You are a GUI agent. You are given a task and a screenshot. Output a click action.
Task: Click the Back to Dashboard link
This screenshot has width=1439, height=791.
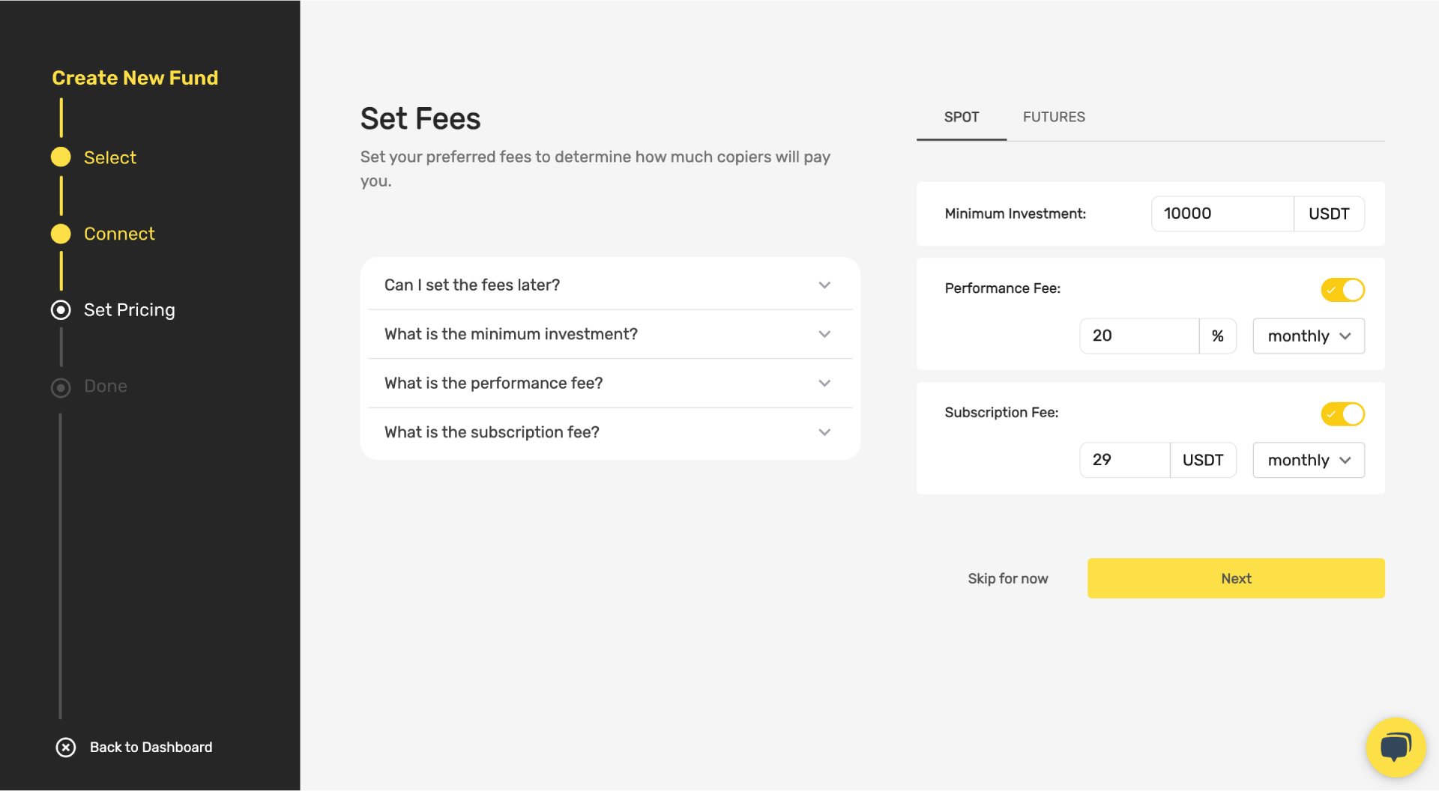[x=151, y=748]
